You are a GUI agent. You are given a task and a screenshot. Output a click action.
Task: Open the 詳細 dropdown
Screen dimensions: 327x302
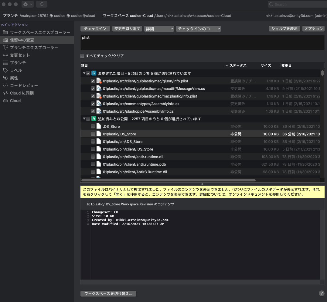click(x=159, y=28)
